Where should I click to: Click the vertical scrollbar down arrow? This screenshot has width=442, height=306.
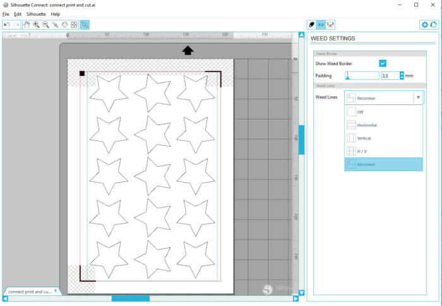pyautogui.click(x=301, y=293)
